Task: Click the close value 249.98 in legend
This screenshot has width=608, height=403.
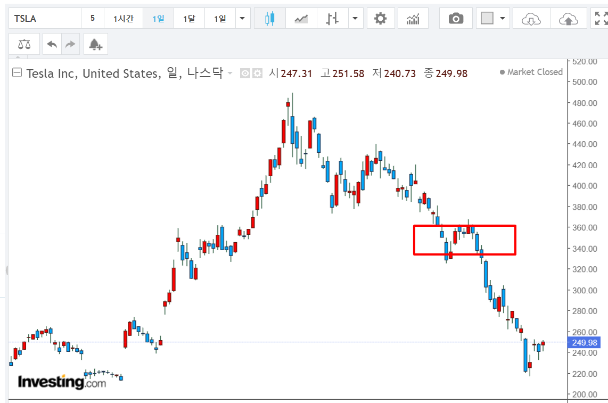Action: click(451, 73)
